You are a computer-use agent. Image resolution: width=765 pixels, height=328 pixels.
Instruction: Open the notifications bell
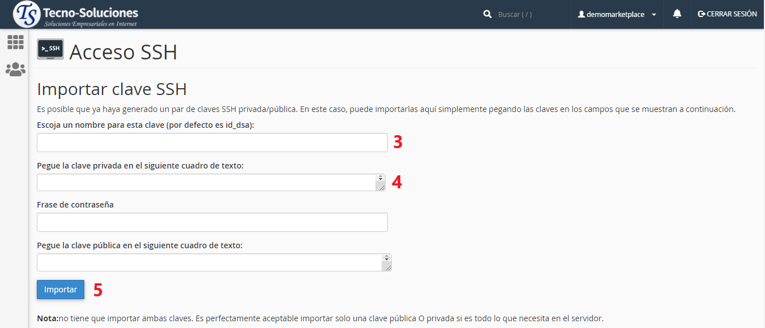(x=677, y=14)
